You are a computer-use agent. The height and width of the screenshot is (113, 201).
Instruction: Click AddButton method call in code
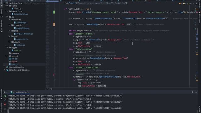click(94, 40)
